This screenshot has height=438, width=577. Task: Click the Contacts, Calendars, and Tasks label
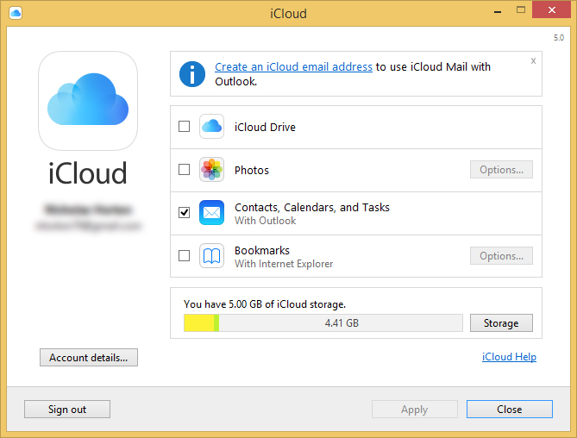tap(312, 208)
